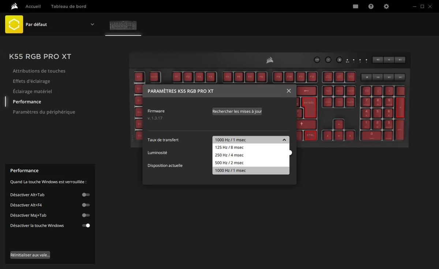Choose 1000 Hz / 1 msec from the list
The width and height of the screenshot is (439, 269).
[x=251, y=170]
